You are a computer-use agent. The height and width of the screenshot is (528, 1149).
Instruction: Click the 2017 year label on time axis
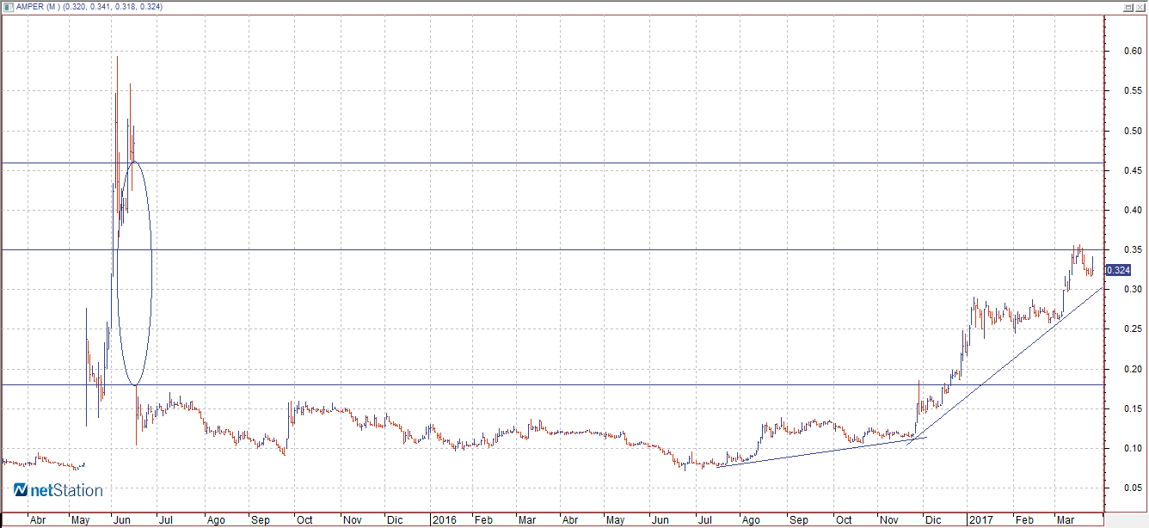pos(980,520)
